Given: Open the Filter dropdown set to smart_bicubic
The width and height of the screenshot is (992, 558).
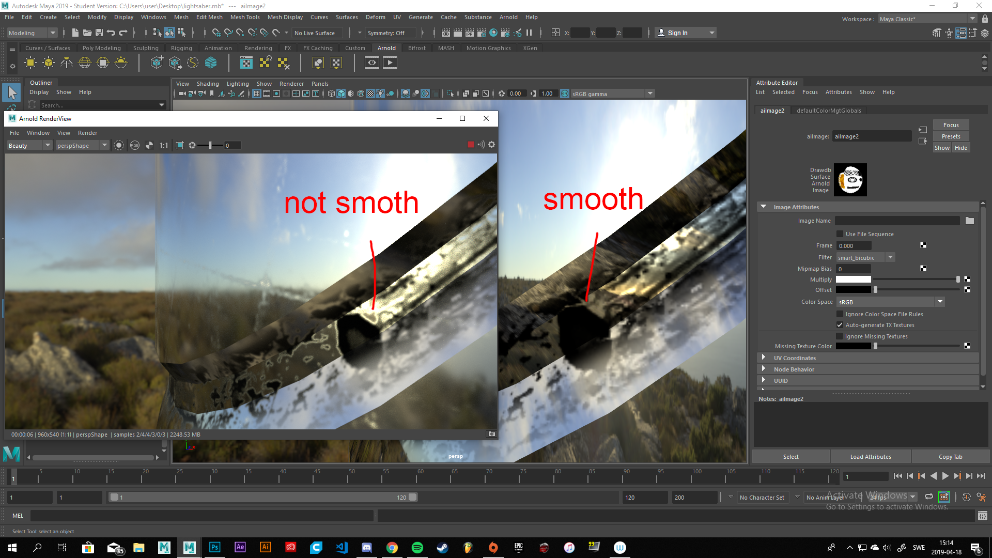Looking at the screenshot, I should coord(890,257).
